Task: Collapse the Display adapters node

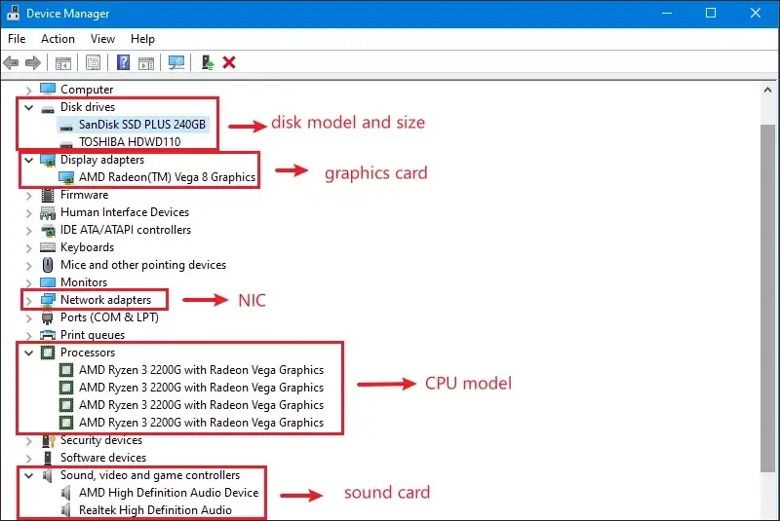Action: click(x=29, y=160)
